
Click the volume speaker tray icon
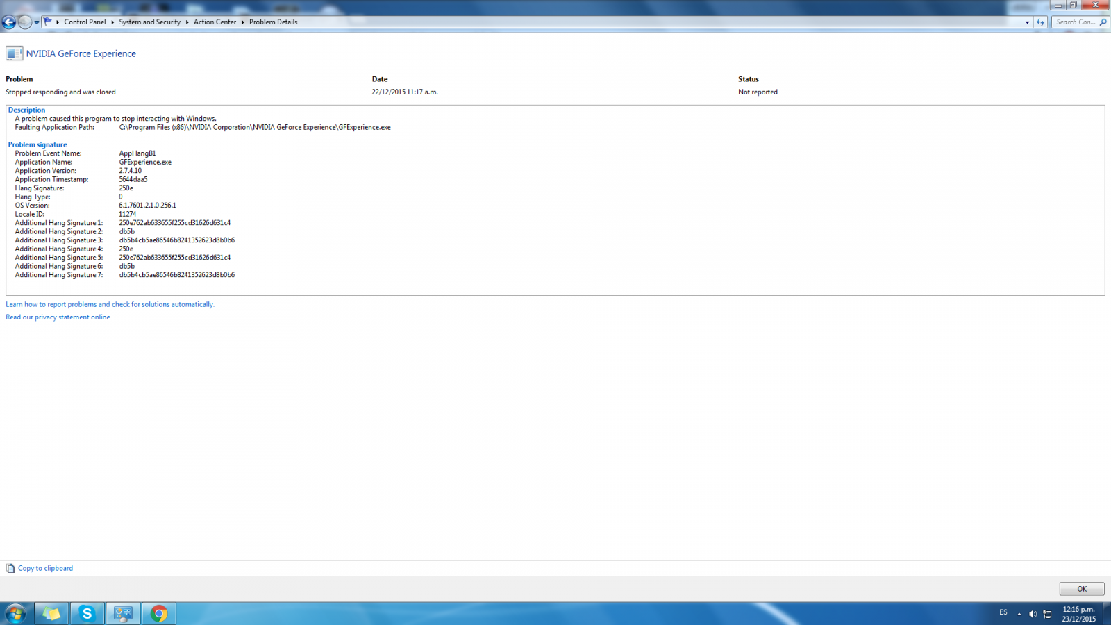point(1033,614)
